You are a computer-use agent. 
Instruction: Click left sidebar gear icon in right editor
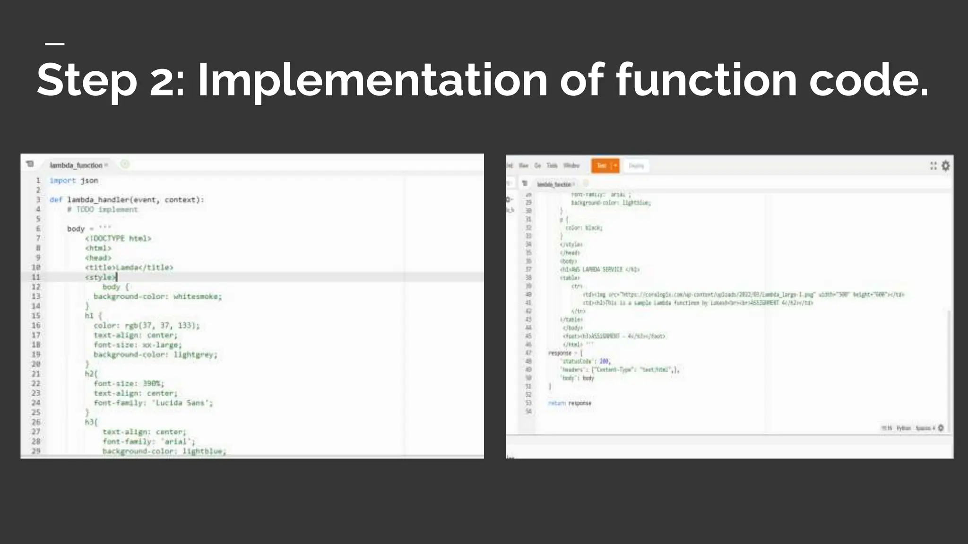[510, 200]
